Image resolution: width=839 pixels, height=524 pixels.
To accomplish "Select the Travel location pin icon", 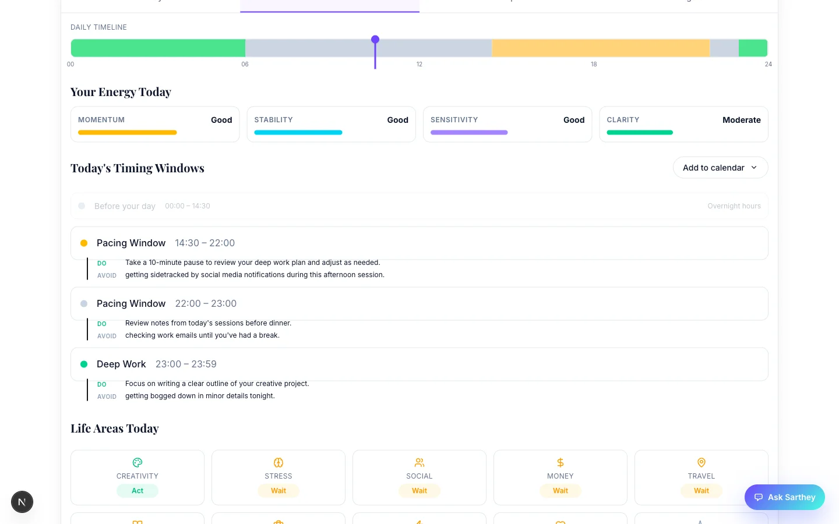I will click(x=701, y=462).
